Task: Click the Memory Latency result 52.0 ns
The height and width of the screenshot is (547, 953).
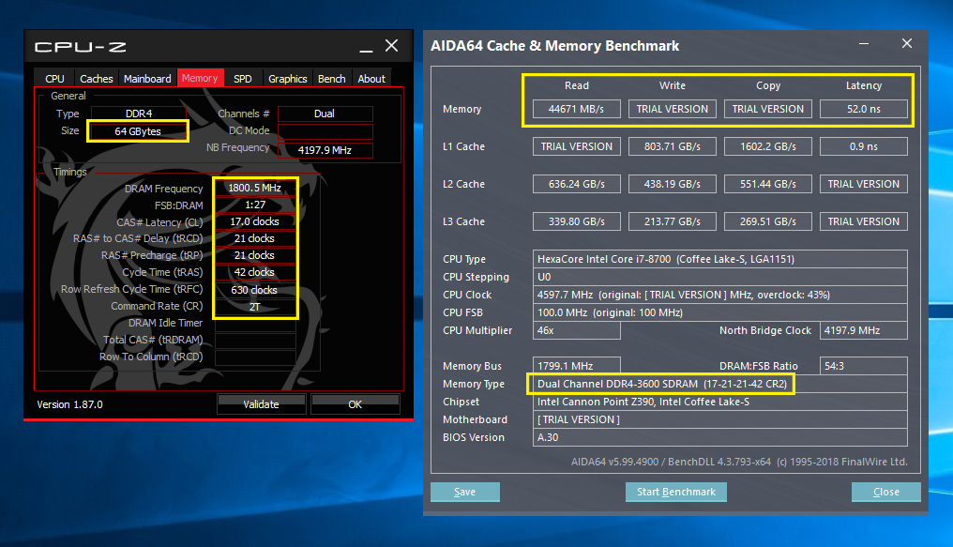Action: 864,109
